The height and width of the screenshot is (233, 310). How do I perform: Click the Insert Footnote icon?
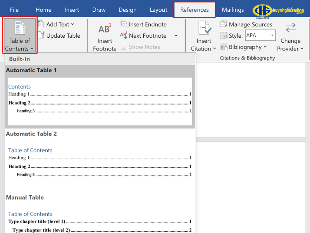click(x=105, y=29)
